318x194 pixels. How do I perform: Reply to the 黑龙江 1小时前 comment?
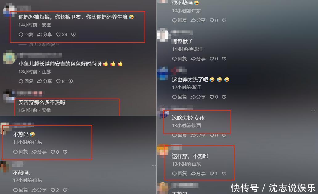[179, 59]
